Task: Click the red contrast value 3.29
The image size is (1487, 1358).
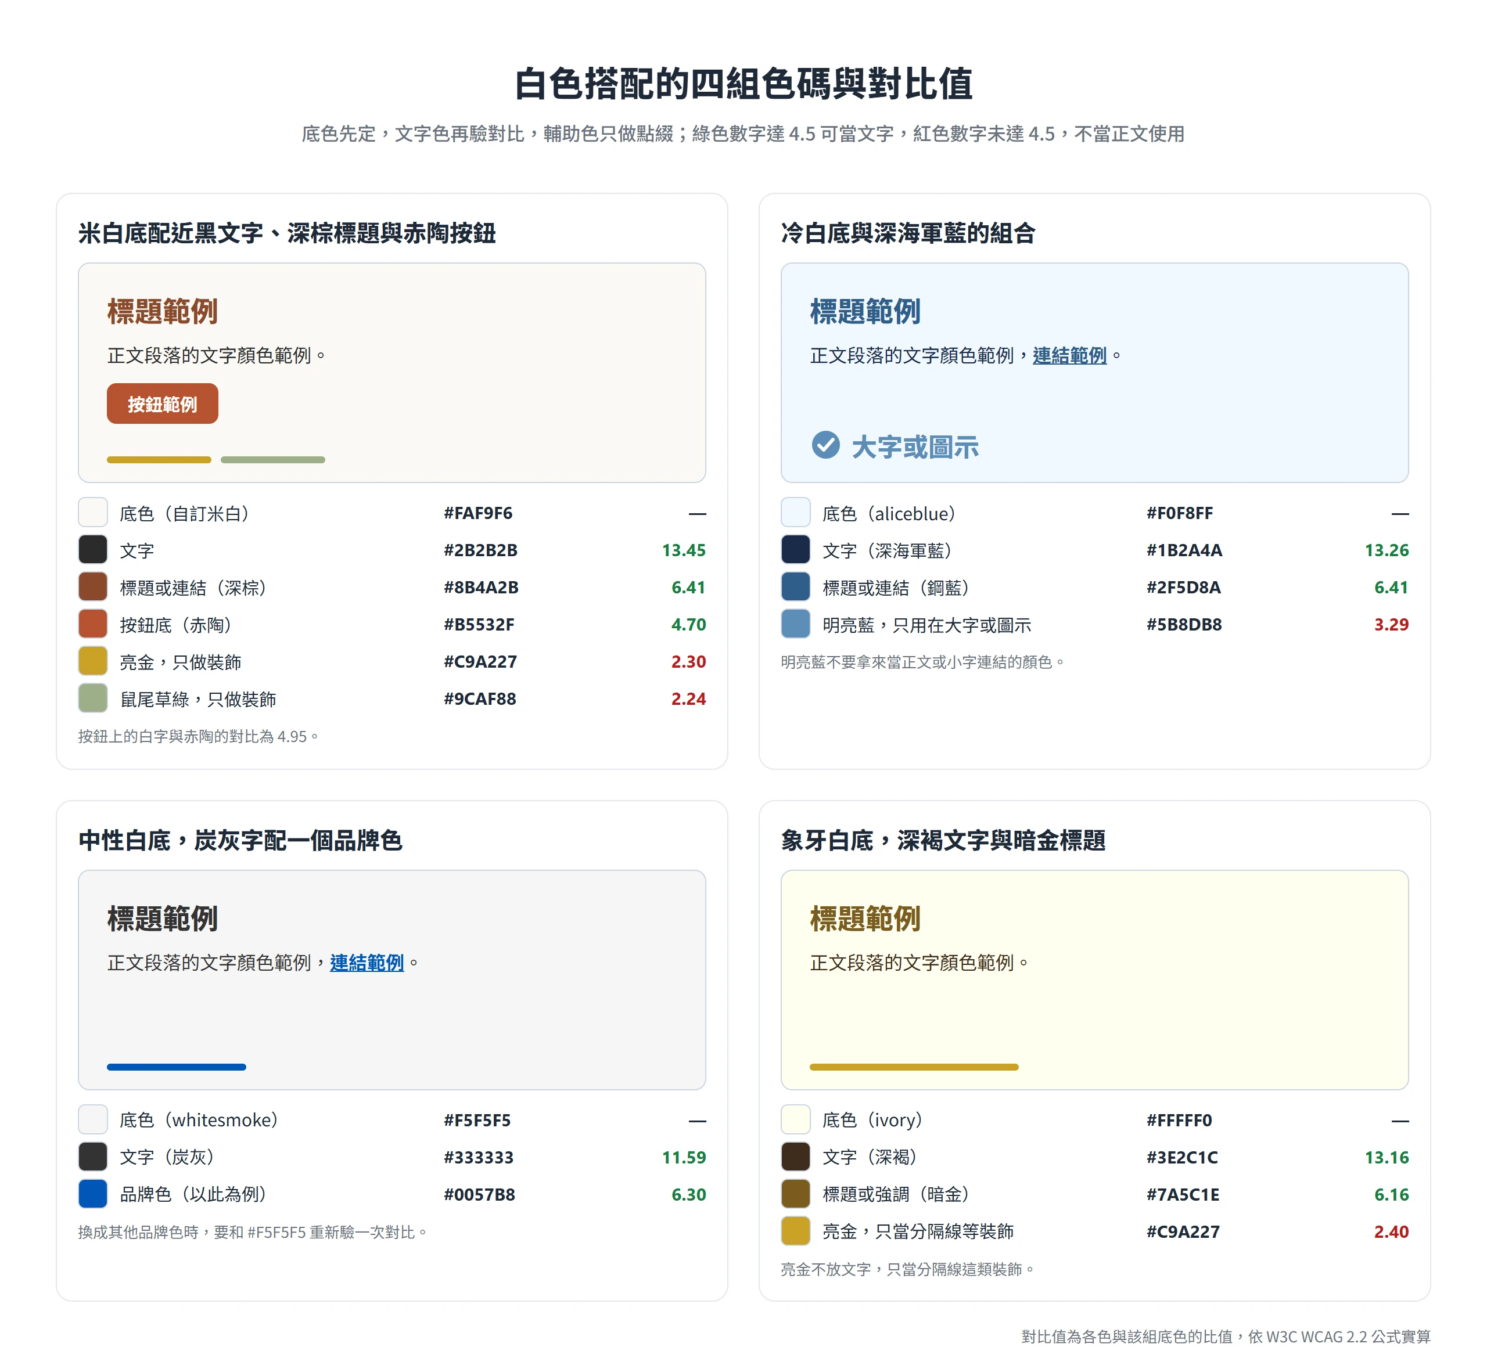Action: [x=1391, y=625]
